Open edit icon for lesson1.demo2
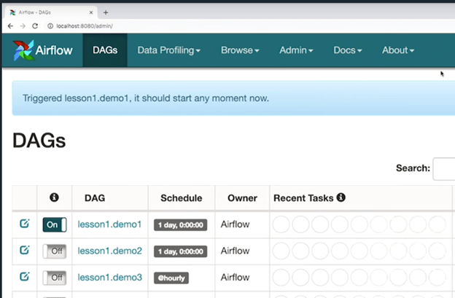Image resolution: width=455 pixels, height=298 pixels. pos(24,251)
